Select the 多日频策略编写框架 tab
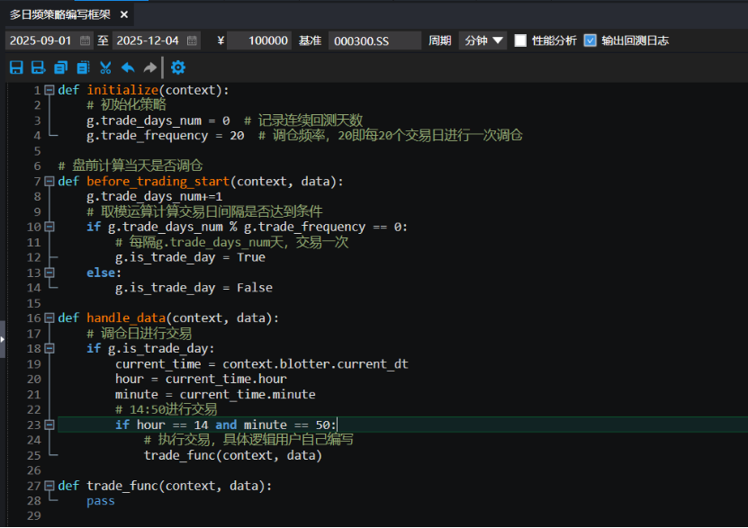Image resolution: width=748 pixels, height=528 pixels. 60,14
